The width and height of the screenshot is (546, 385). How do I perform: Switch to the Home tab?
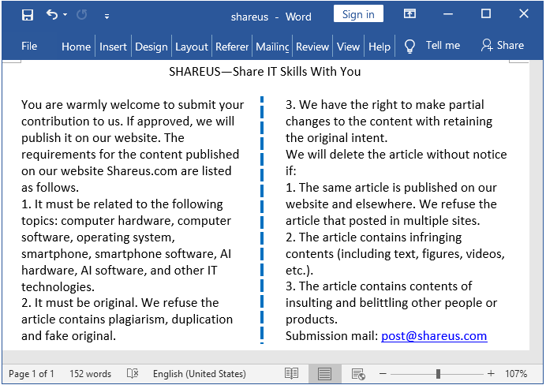(x=76, y=47)
